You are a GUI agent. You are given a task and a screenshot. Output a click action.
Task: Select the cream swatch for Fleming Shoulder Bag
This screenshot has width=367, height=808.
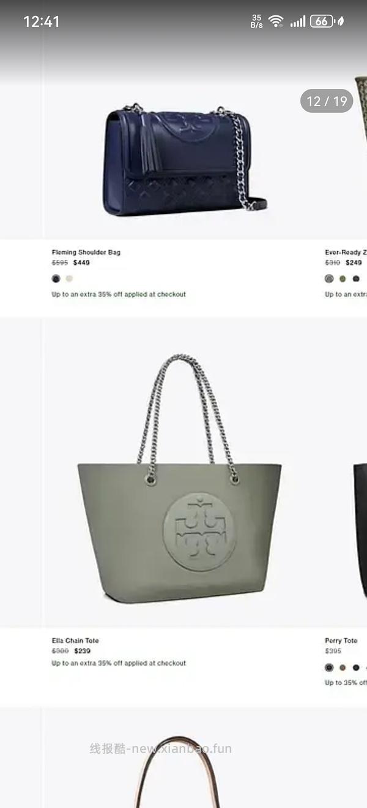click(69, 278)
